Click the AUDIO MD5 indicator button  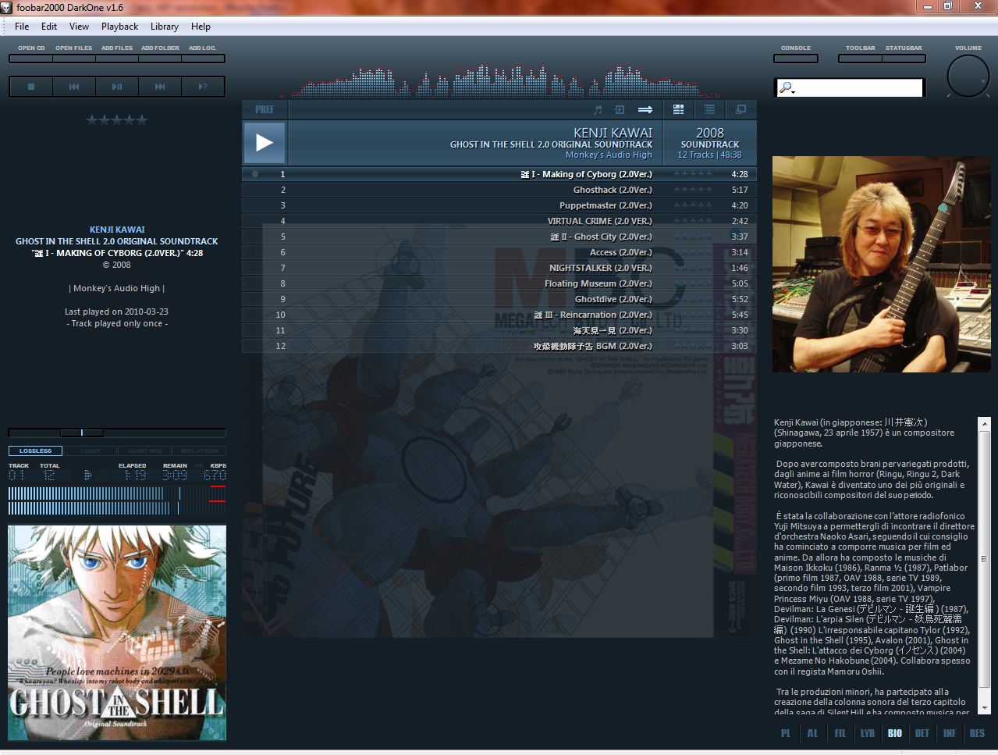(x=145, y=451)
